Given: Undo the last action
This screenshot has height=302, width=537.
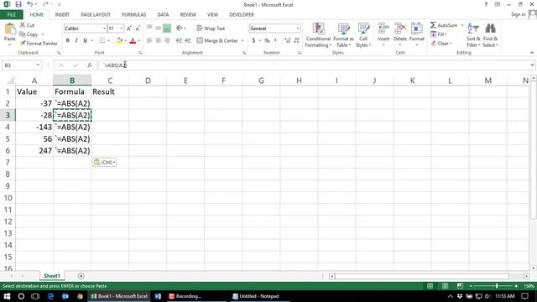Looking at the screenshot, I should tap(30, 4).
